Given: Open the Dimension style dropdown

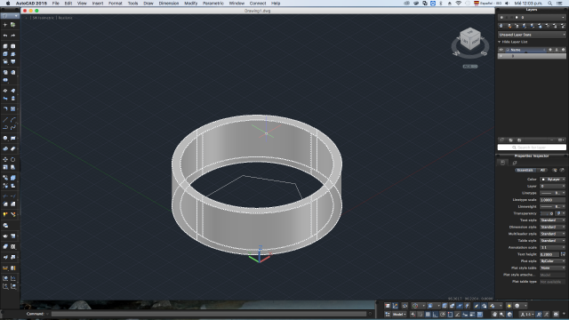Looking at the screenshot, I should coord(553,228).
